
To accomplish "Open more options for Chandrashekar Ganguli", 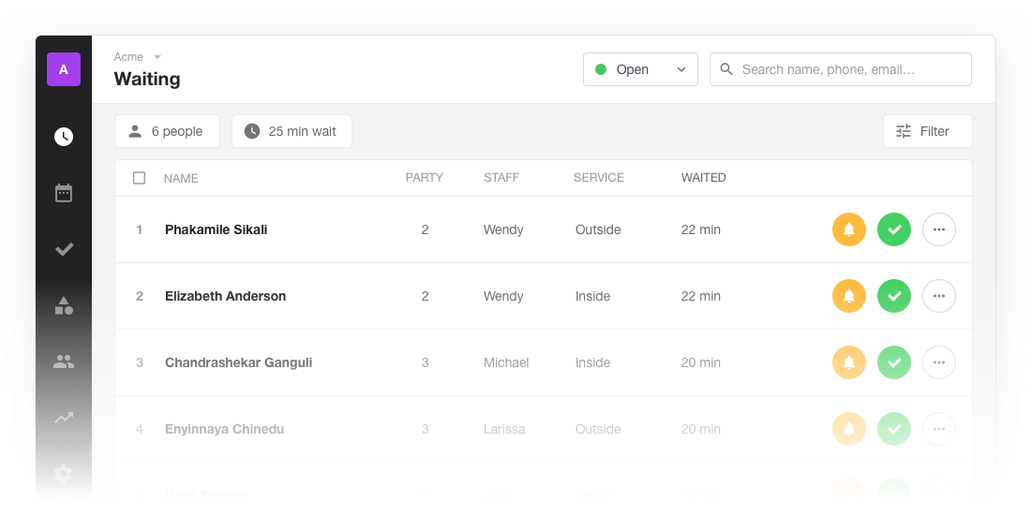I will pos(939,362).
